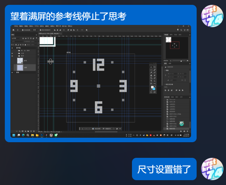Toggle the Auto-Select checkbox in options bar
The width and height of the screenshot is (226, 185).
(x=23, y=29)
